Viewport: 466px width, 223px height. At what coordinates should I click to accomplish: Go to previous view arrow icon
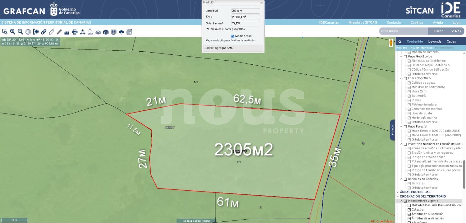(36, 31)
